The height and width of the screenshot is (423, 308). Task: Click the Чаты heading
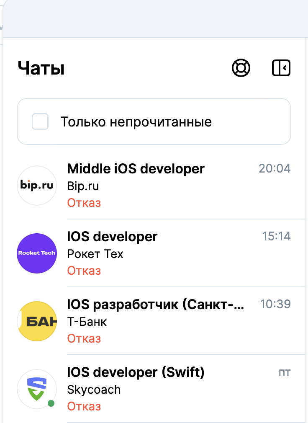pos(41,68)
